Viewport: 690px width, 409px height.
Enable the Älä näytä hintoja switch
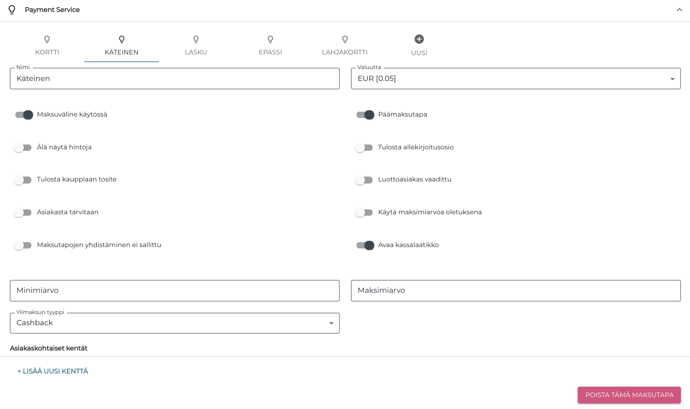tap(23, 148)
